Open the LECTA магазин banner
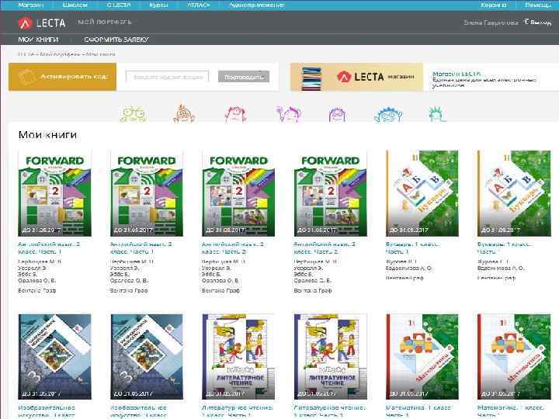 pos(356,77)
